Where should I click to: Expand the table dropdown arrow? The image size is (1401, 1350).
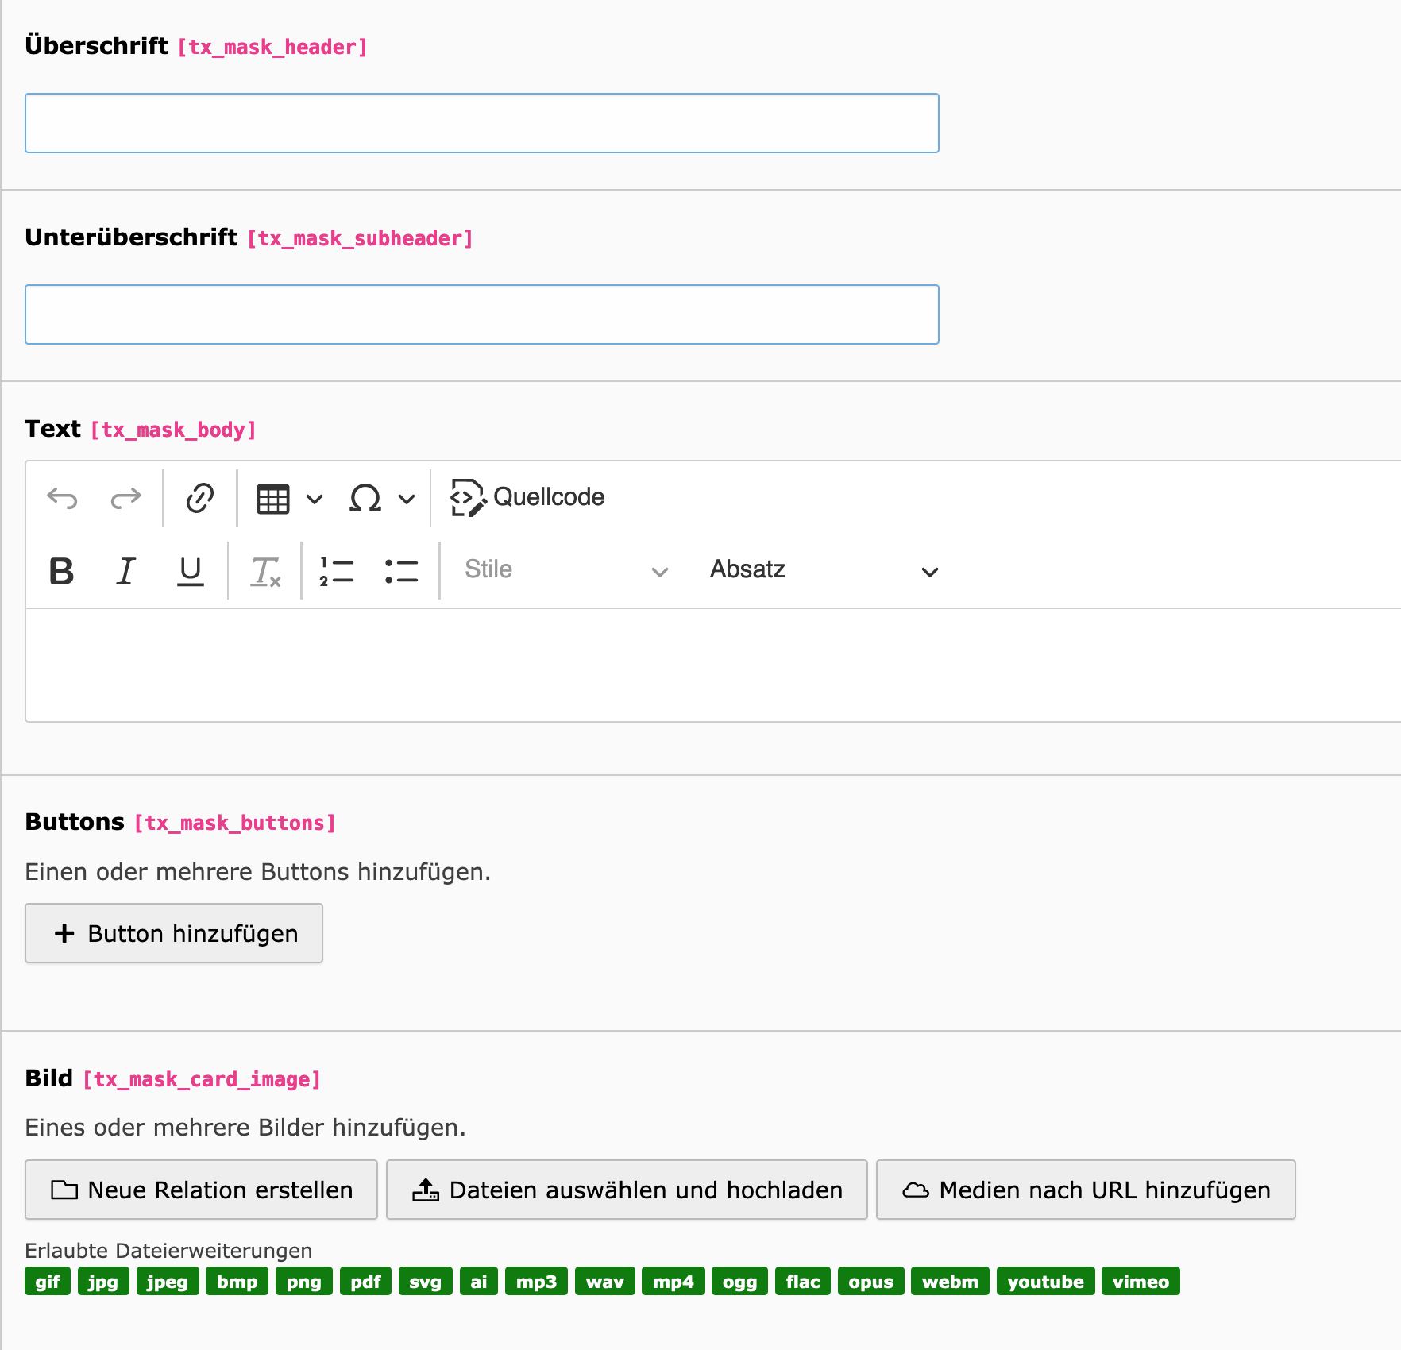pos(315,499)
